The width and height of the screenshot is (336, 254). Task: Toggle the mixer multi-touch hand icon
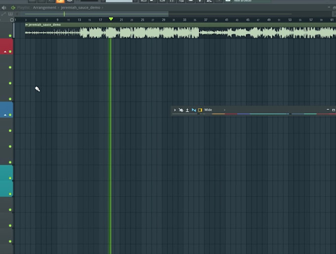(x=181, y=110)
